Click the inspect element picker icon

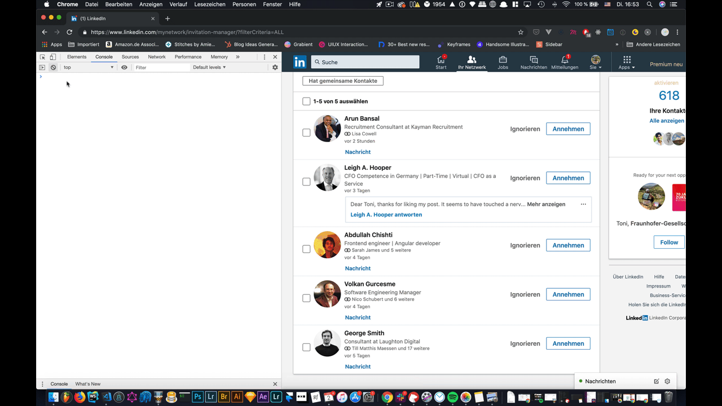coord(42,57)
